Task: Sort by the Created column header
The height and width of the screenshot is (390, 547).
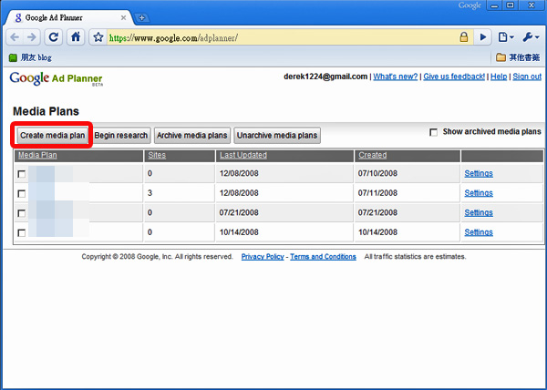Action: [x=372, y=155]
